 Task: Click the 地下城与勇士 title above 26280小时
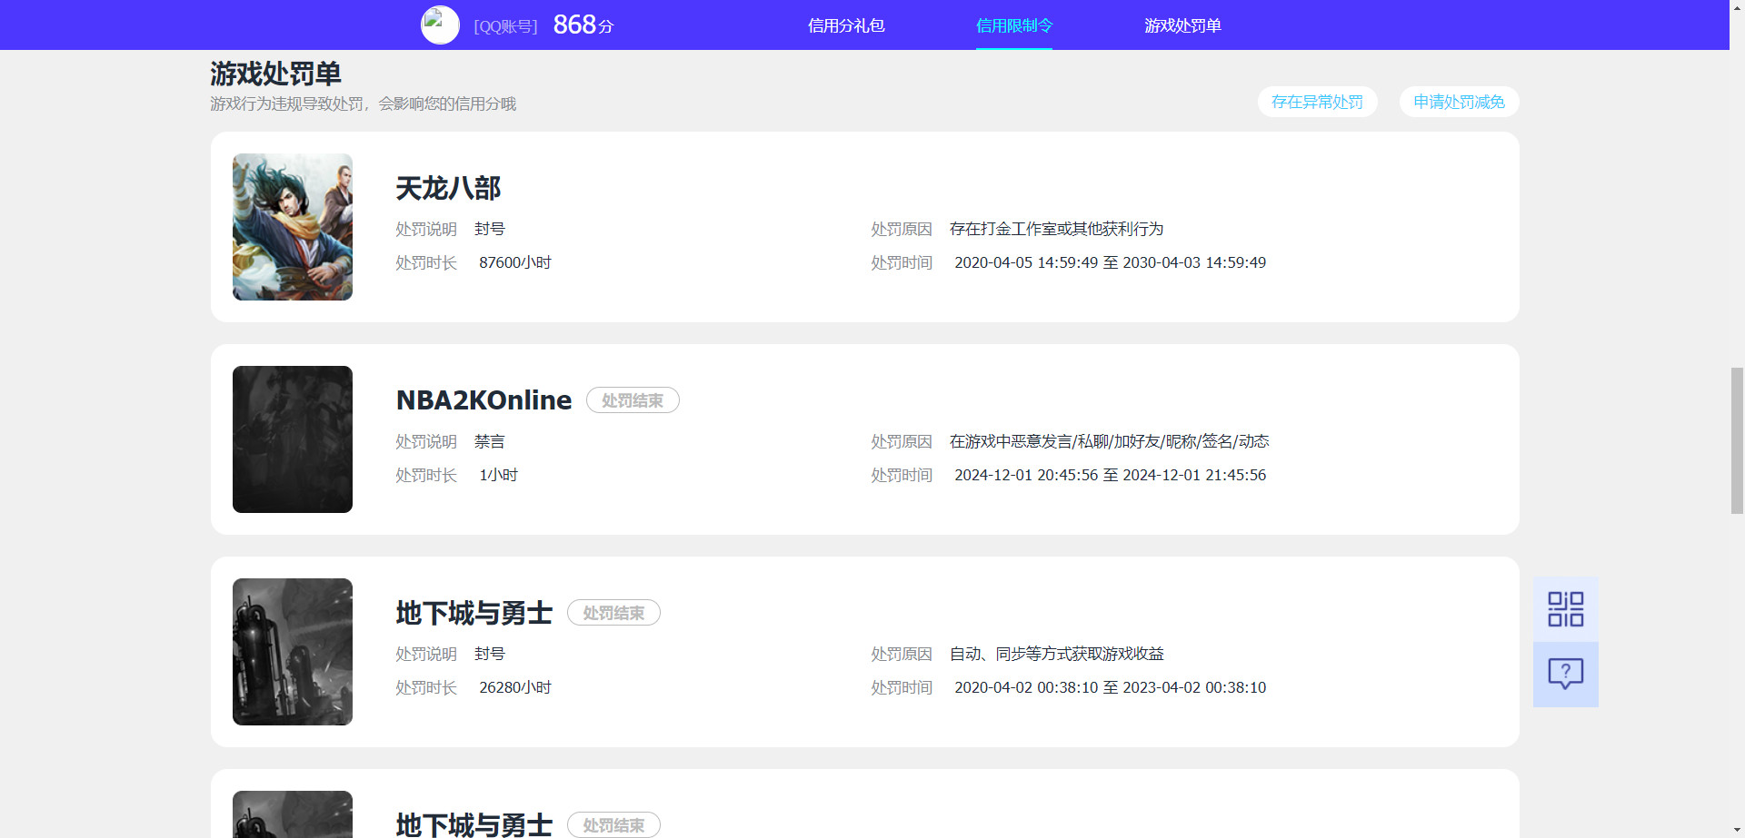474,613
